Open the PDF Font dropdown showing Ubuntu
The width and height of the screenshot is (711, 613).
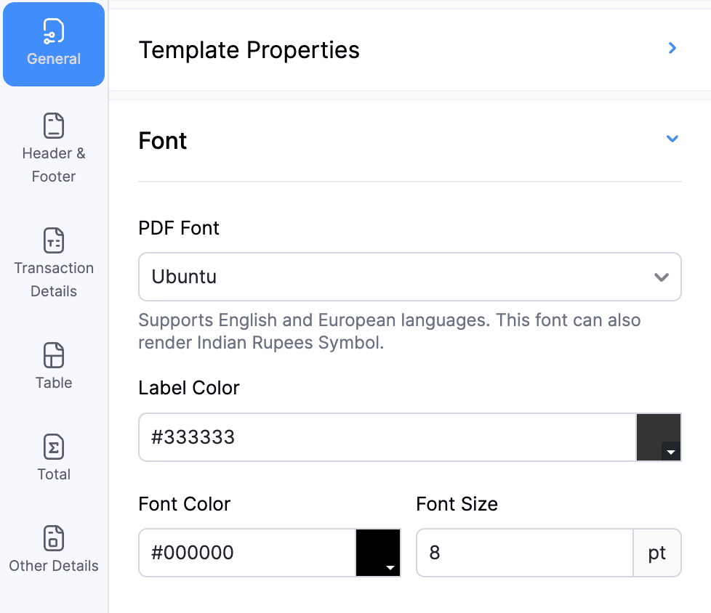tap(409, 277)
